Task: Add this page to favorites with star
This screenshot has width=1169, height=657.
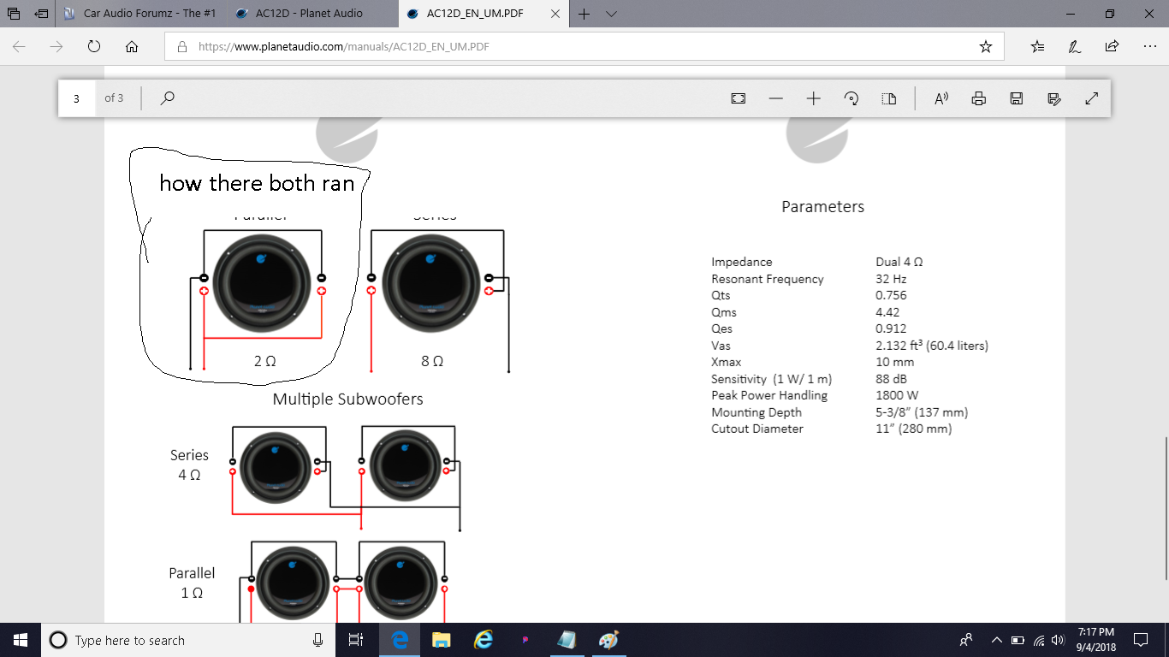Action: coord(986,47)
